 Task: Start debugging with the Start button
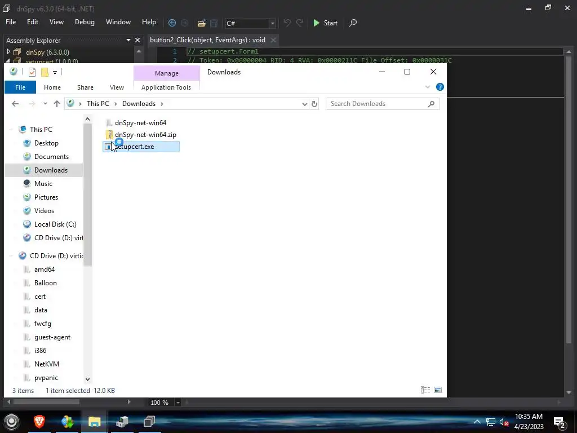(x=325, y=23)
